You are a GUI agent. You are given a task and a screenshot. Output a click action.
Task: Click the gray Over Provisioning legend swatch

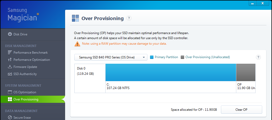[x=182, y=57]
